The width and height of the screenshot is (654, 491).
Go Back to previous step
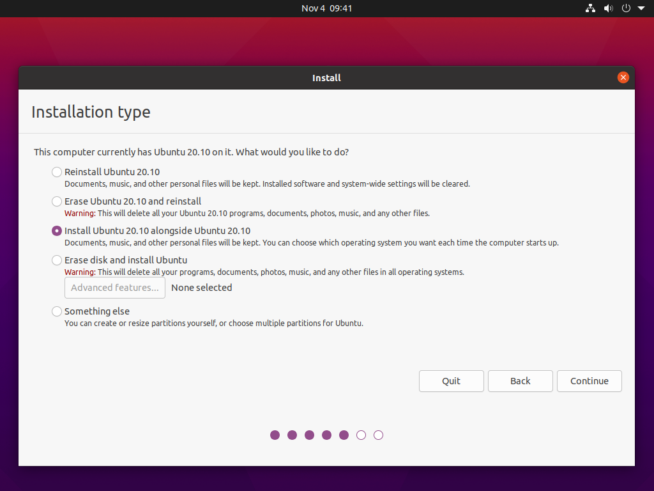(520, 381)
